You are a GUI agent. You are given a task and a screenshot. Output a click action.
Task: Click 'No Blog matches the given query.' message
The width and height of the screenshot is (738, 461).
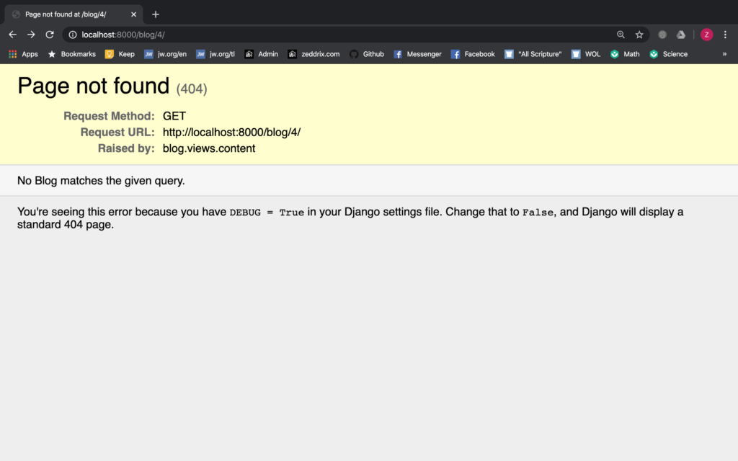click(x=101, y=181)
